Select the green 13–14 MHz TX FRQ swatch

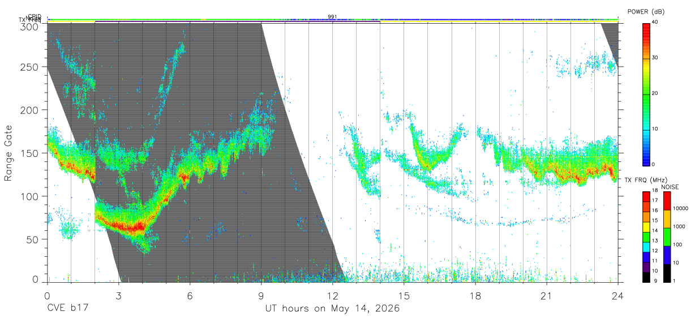(x=646, y=236)
